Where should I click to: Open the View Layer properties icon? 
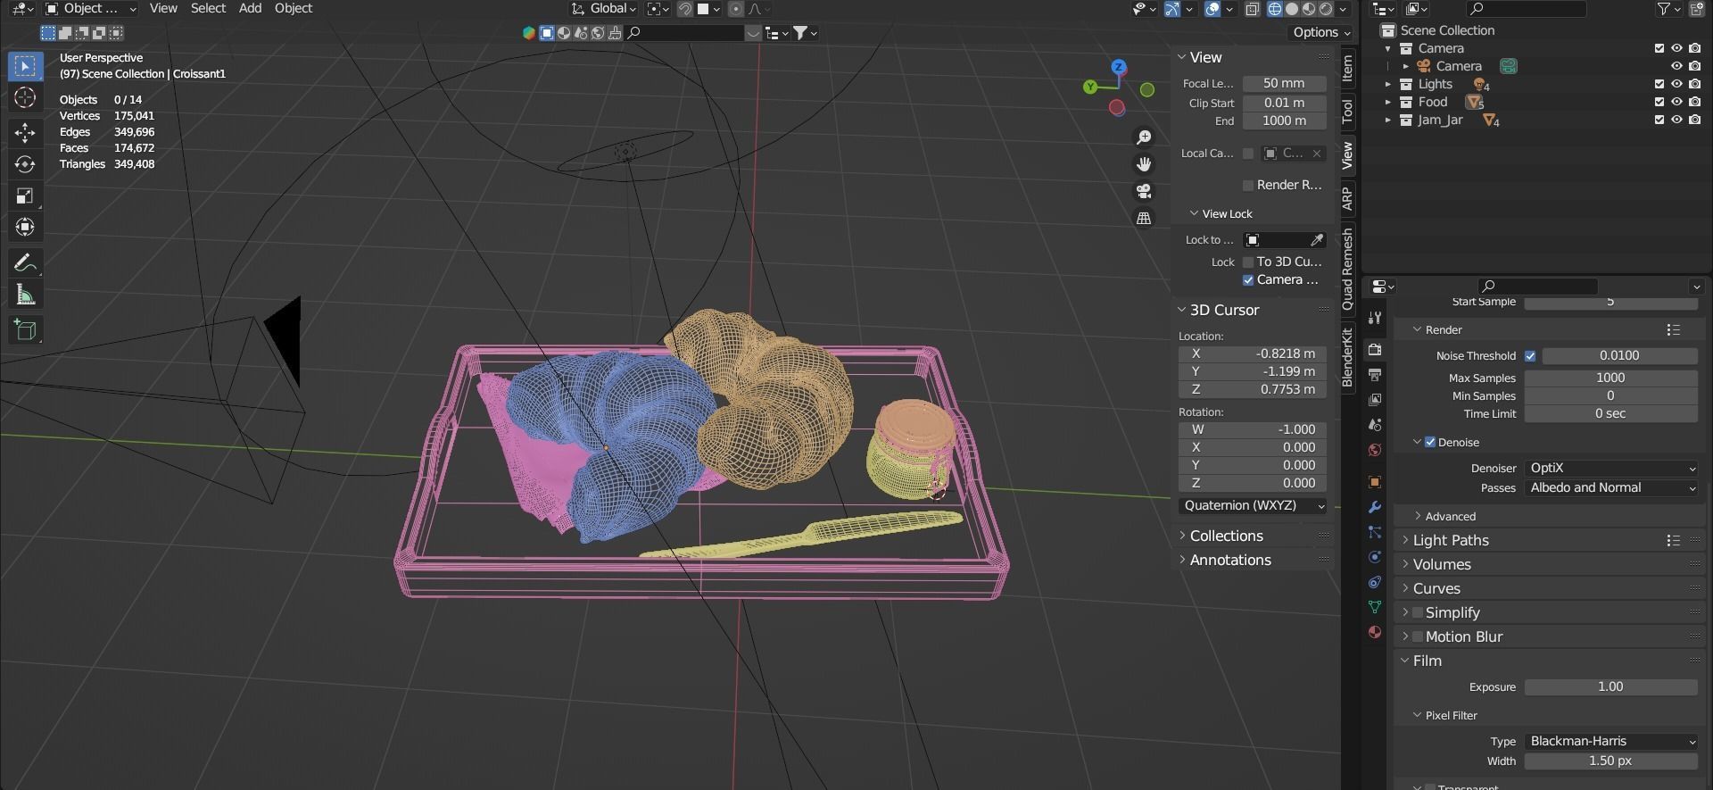(1375, 399)
